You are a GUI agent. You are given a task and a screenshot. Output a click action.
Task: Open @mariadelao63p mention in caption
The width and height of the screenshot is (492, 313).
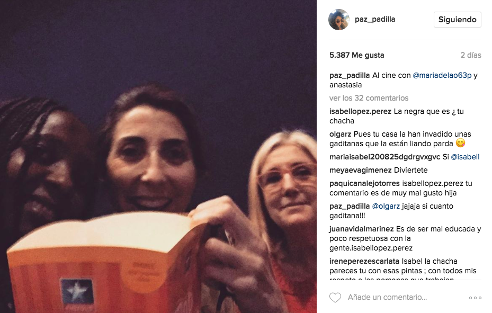pyautogui.click(x=442, y=75)
